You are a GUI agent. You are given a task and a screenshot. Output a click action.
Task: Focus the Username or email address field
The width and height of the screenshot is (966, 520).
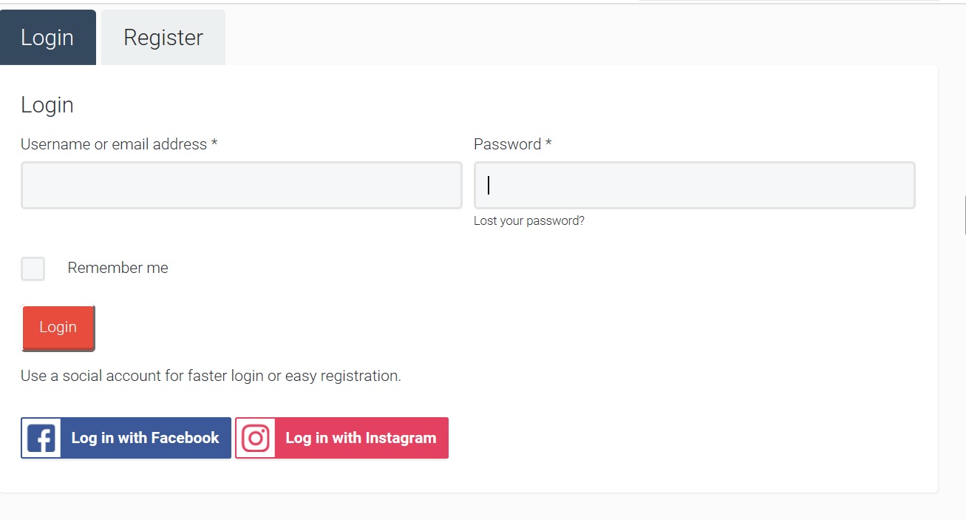(241, 186)
